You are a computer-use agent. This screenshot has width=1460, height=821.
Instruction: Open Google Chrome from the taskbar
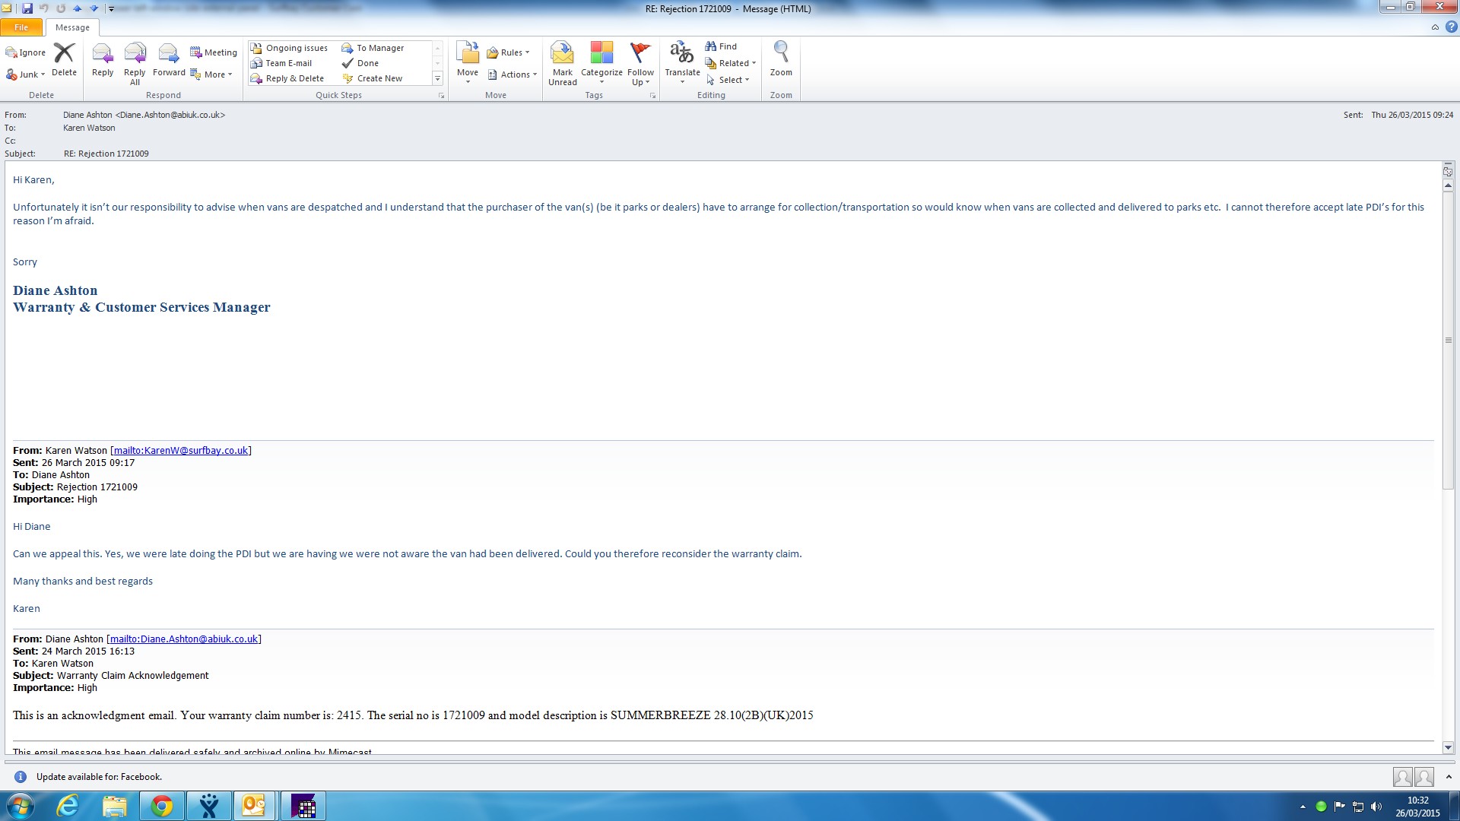pyautogui.click(x=161, y=806)
